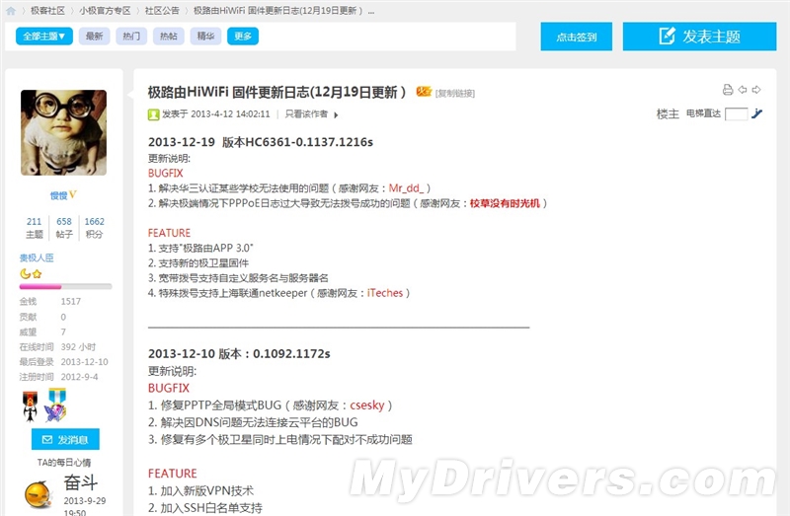Click the green user icon by post date
This screenshot has height=516, width=790.
pos(154,114)
